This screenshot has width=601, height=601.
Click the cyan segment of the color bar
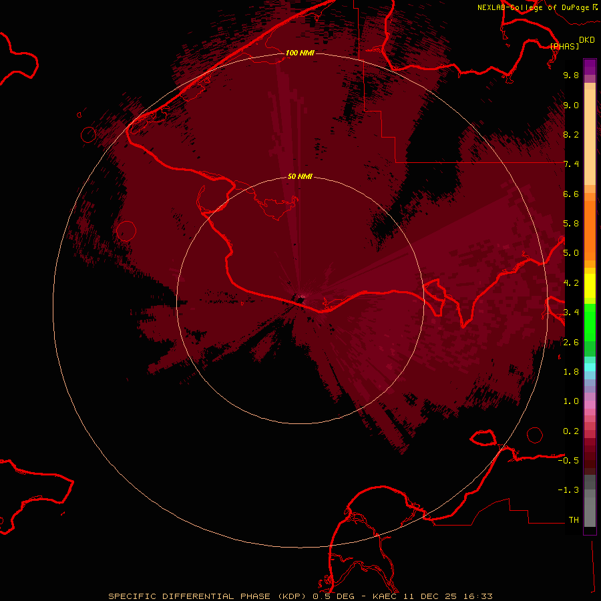point(590,367)
